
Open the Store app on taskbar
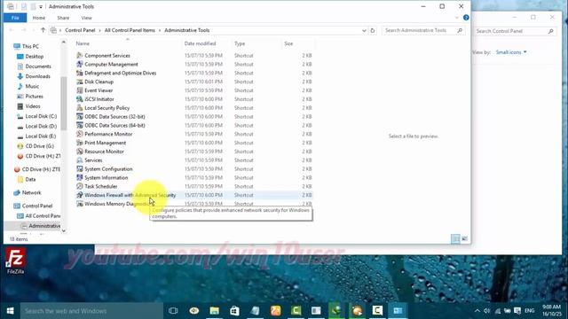pos(234,311)
